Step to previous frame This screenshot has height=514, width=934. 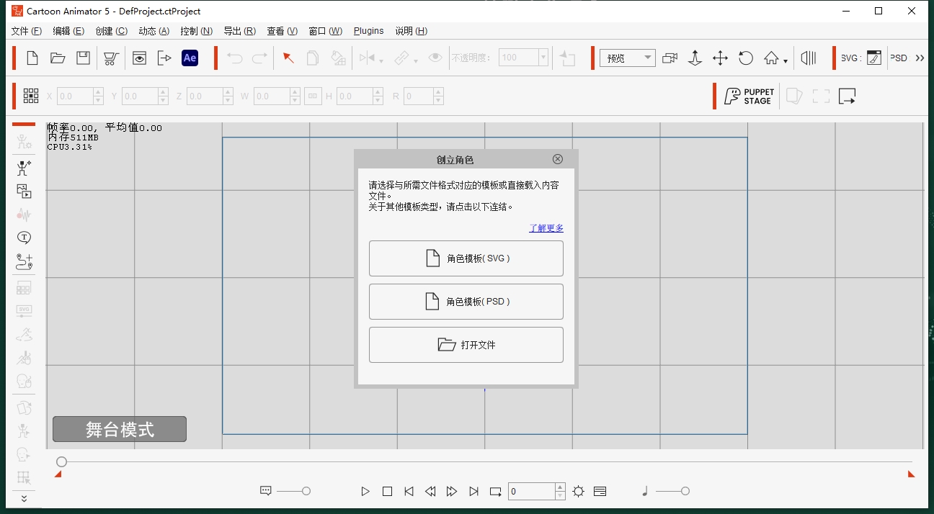coord(430,492)
